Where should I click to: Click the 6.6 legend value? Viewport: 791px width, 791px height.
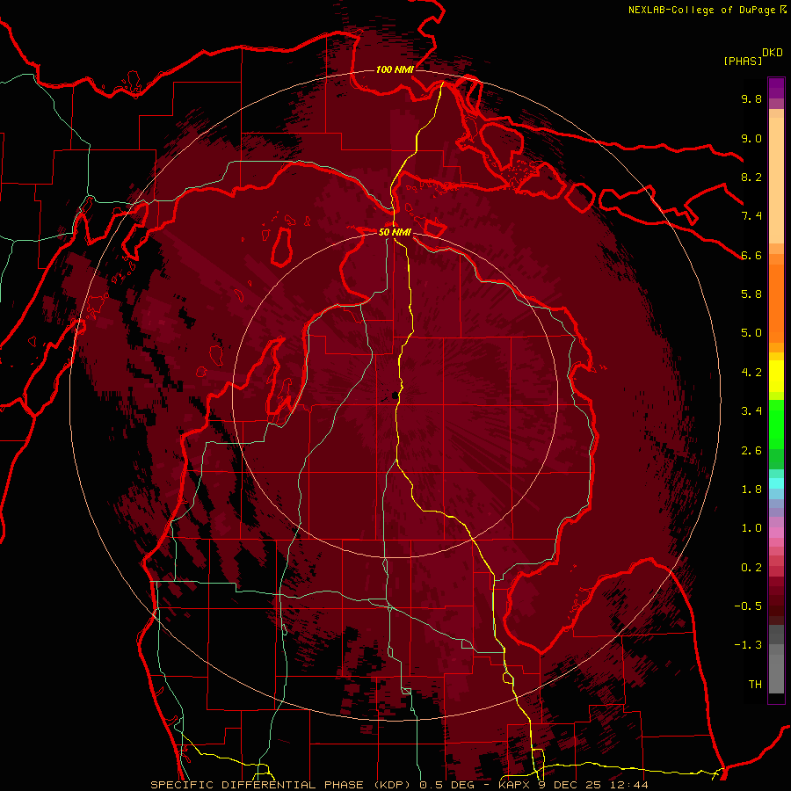(751, 255)
